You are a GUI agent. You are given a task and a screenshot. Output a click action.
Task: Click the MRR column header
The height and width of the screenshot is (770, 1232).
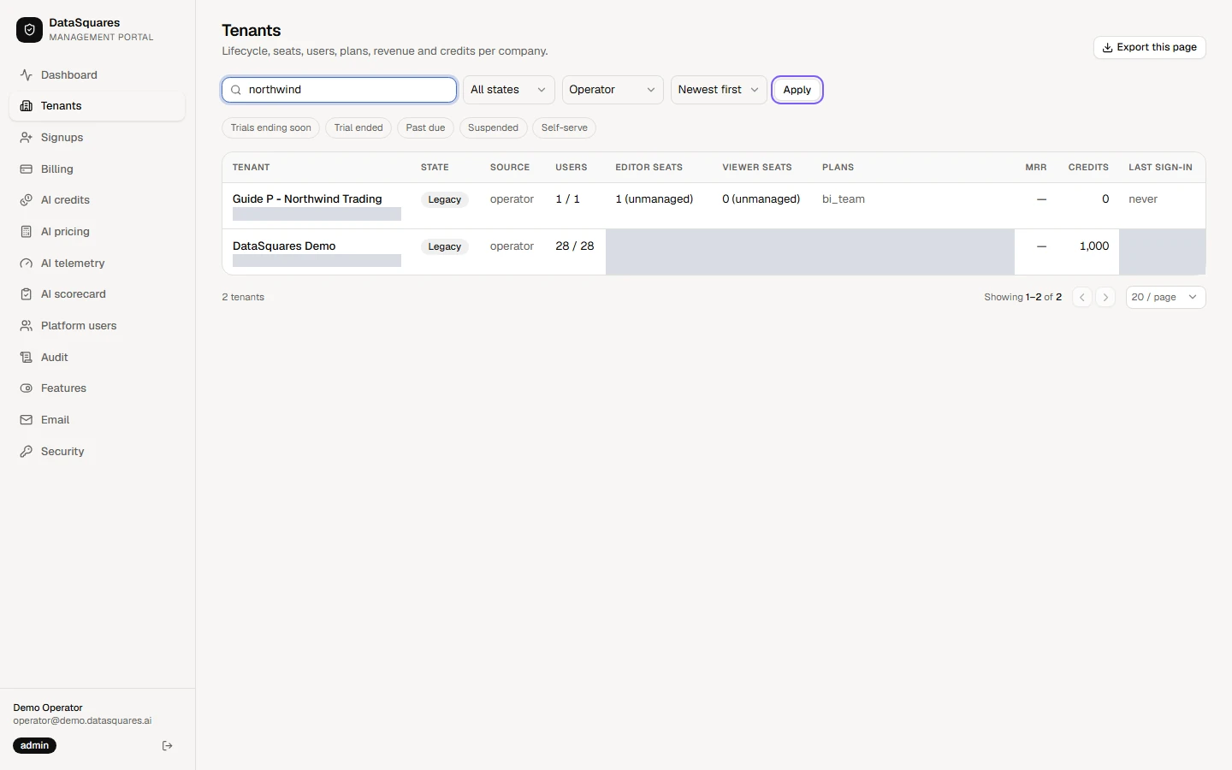[1036, 168]
